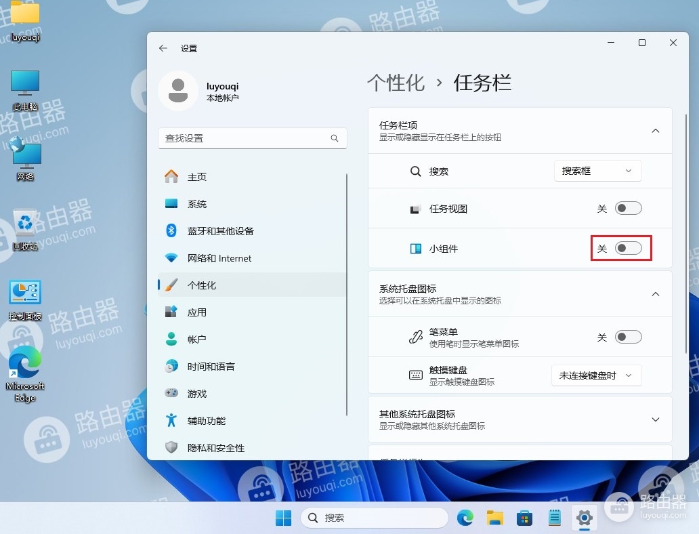This screenshot has width=699, height=534.
Task: Click the Settings gear in taskbar
Action: click(x=584, y=518)
